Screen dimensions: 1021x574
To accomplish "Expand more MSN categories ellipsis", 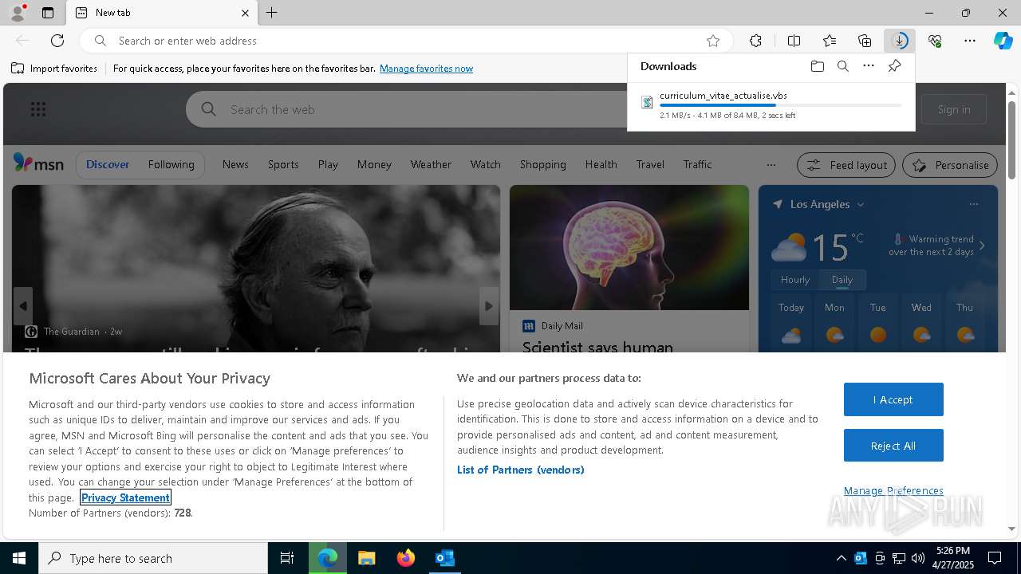I will 771,165.
